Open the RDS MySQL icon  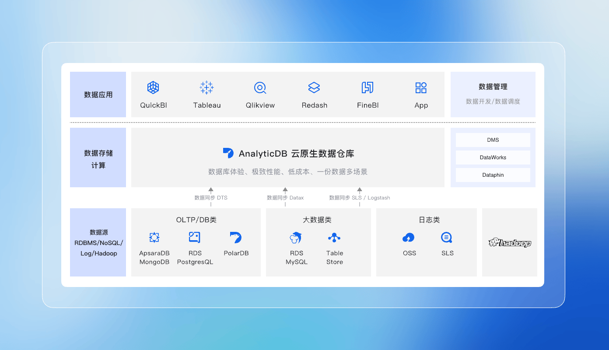click(x=296, y=238)
